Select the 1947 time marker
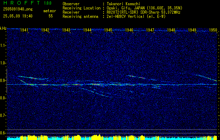220x140 pixels. pyautogui.click(x=150, y=30)
